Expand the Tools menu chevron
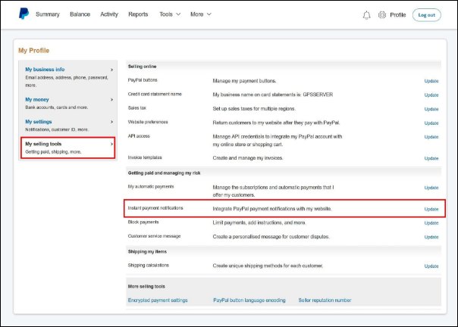 pyautogui.click(x=178, y=14)
